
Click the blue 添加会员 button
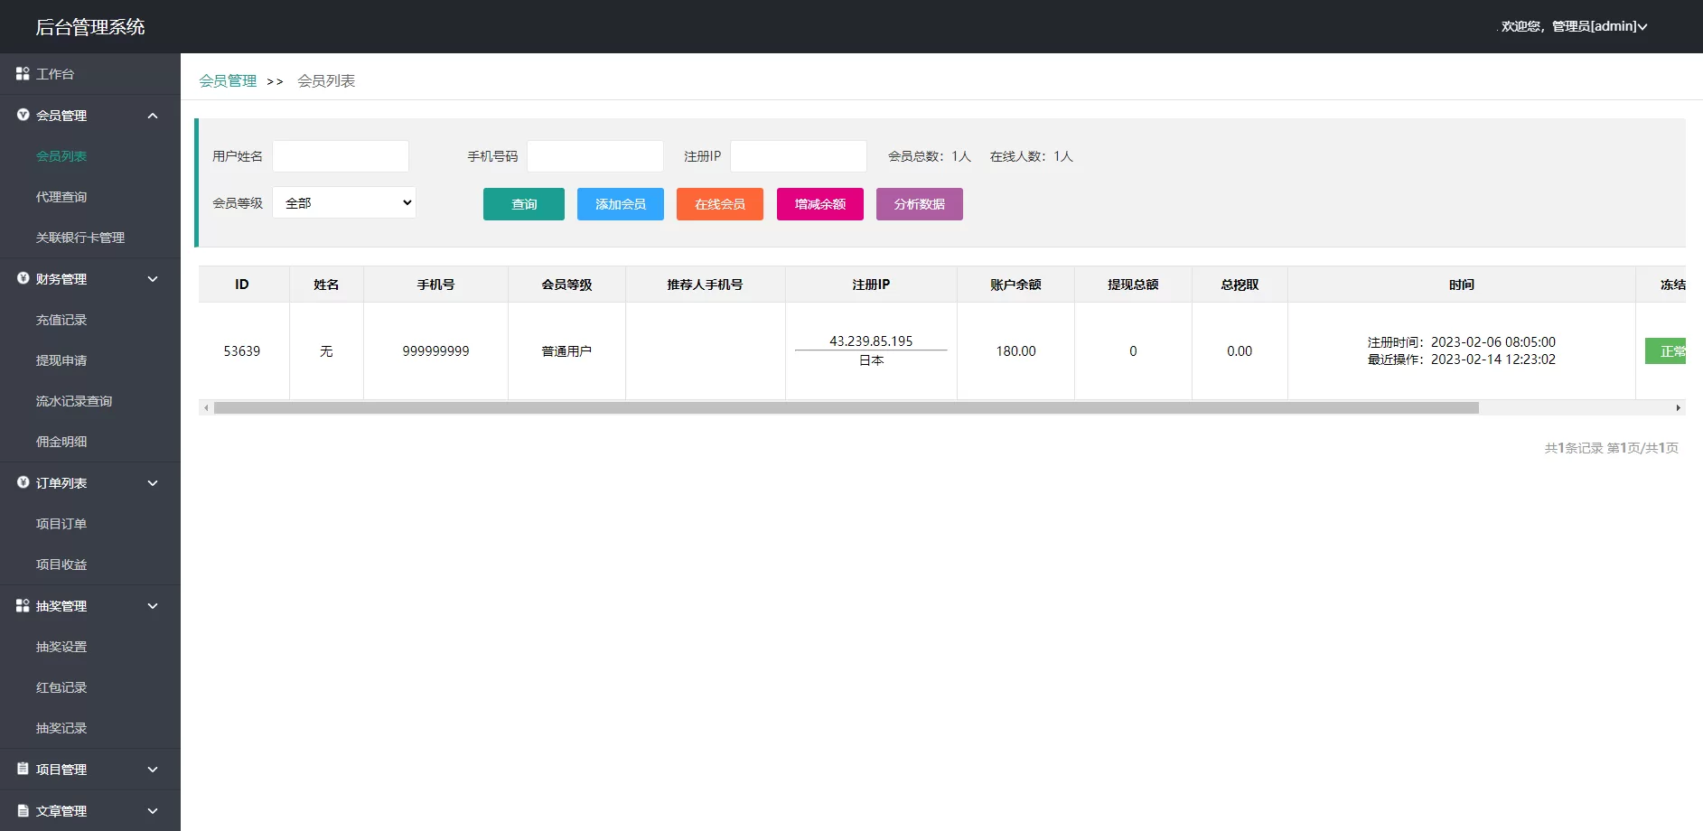(620, 204)
